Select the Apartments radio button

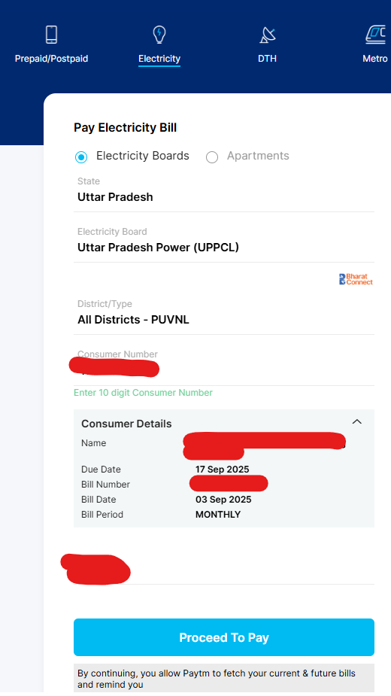click(212, 157)
